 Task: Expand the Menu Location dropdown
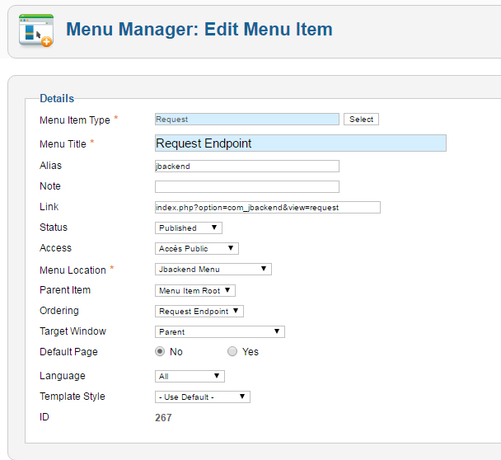tap(213, 270)
